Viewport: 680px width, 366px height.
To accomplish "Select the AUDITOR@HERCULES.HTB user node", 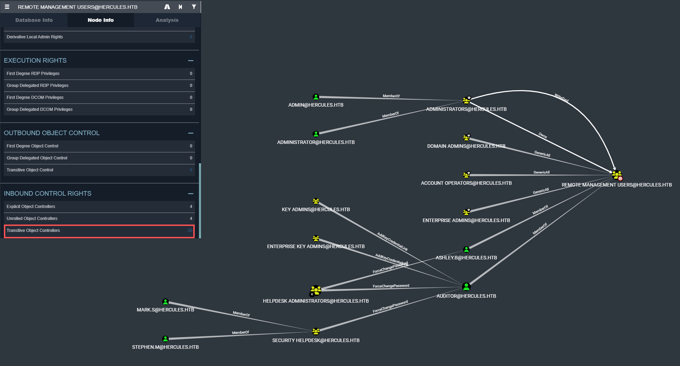I will tap(466, 287).
